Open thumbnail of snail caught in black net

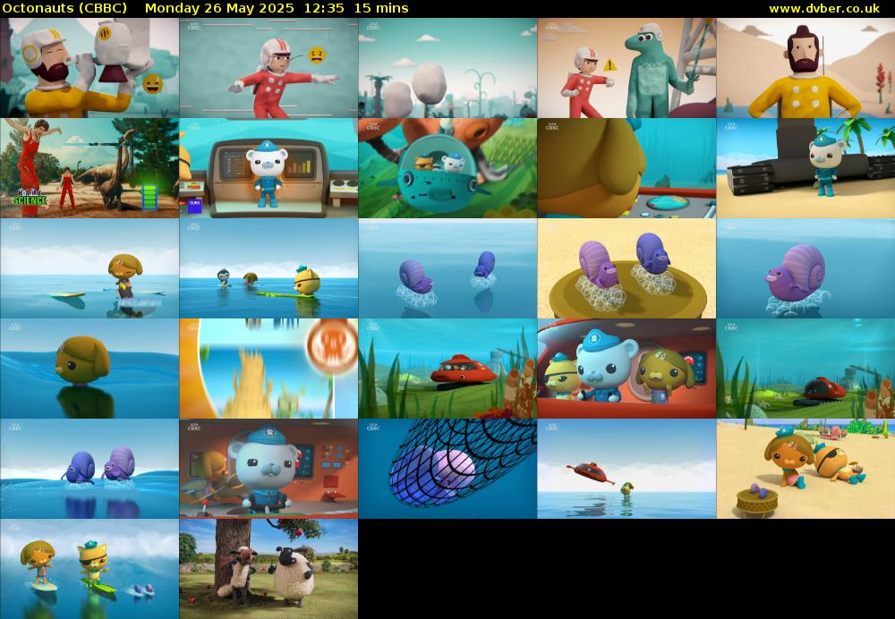tap(447, 469)
